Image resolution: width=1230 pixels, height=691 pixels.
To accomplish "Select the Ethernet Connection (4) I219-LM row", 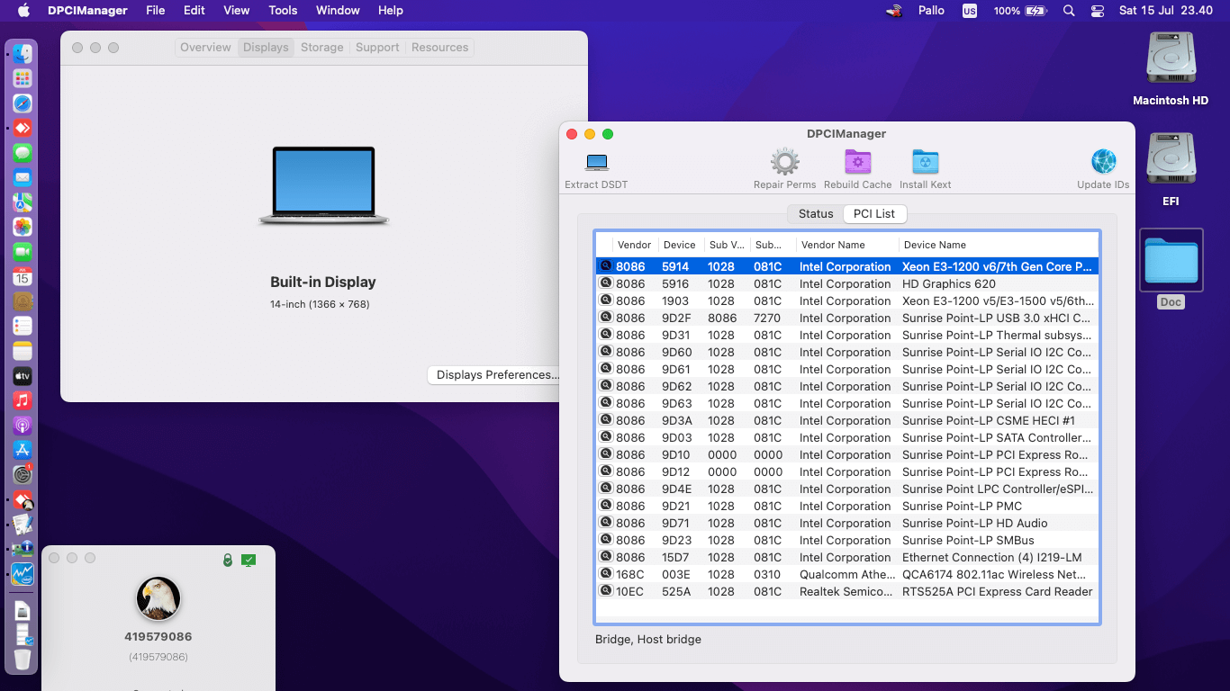I will [x=847, y=557].
